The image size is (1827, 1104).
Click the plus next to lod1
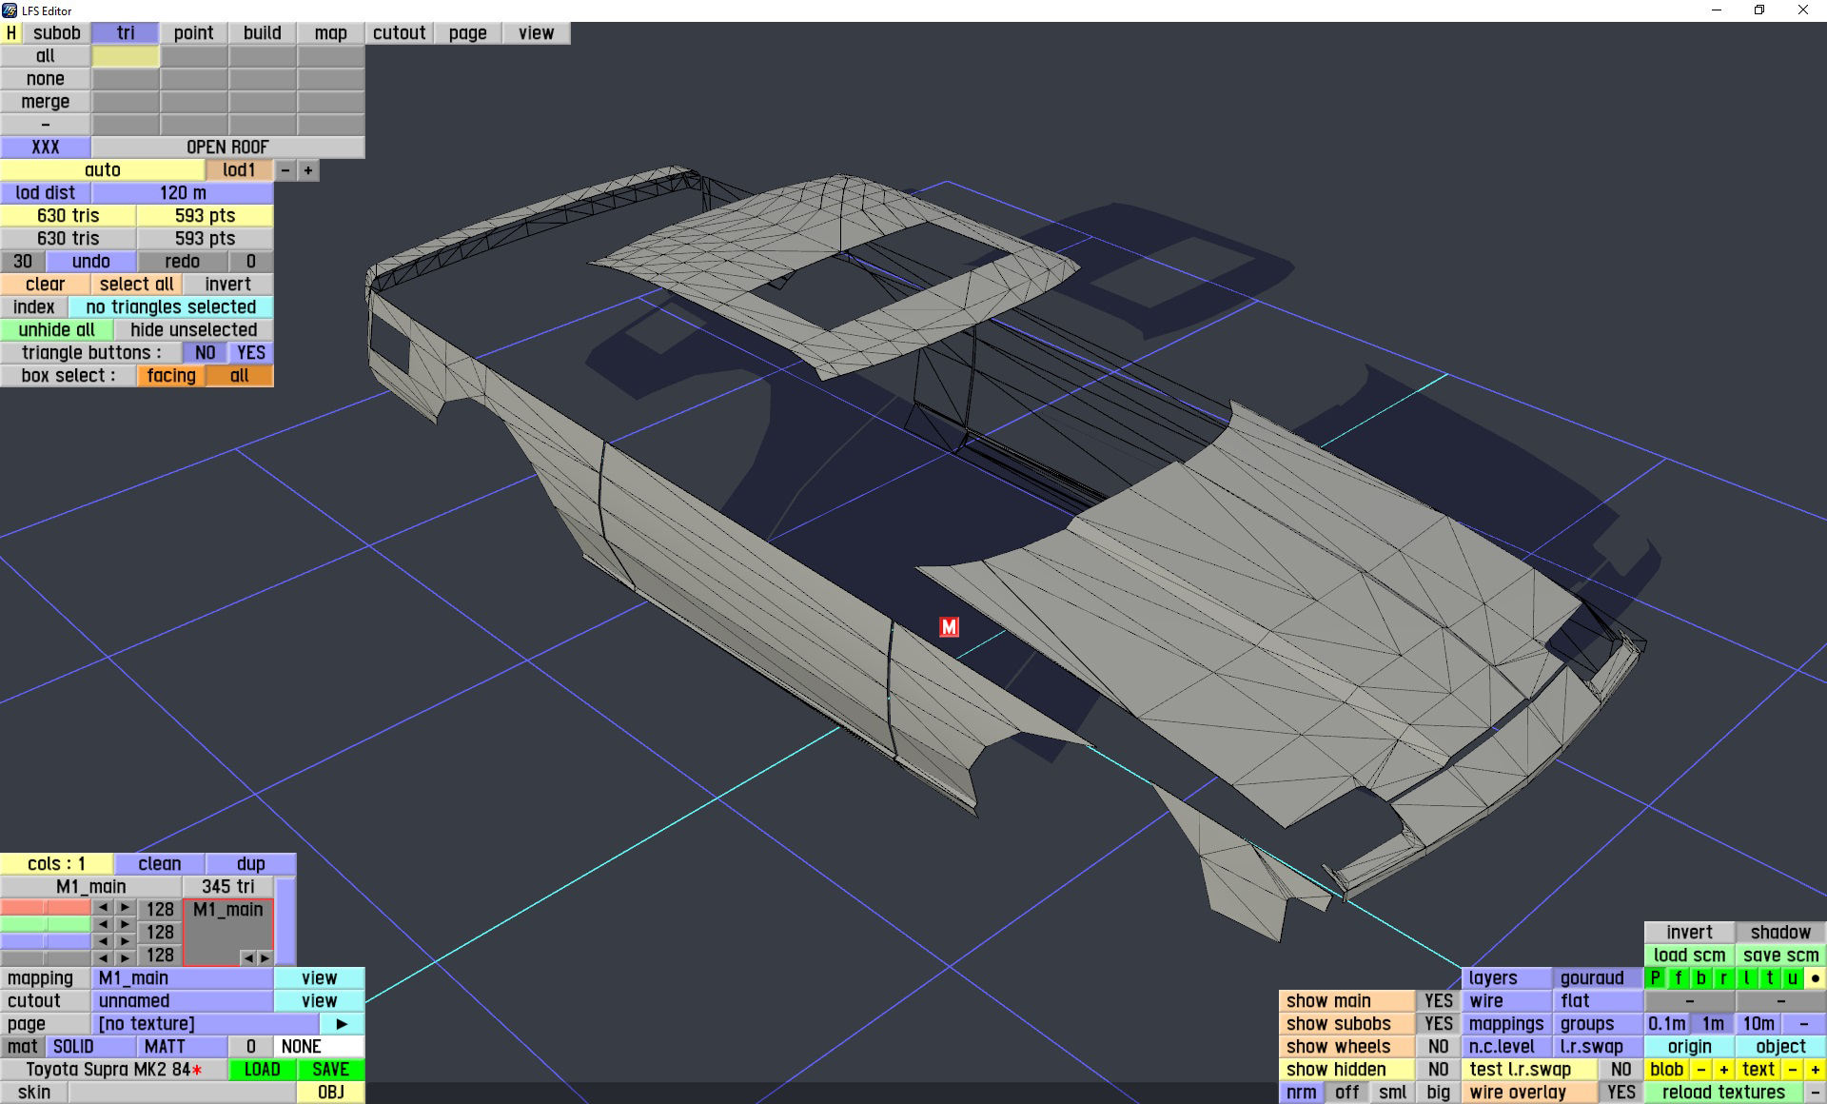(308, 170)
